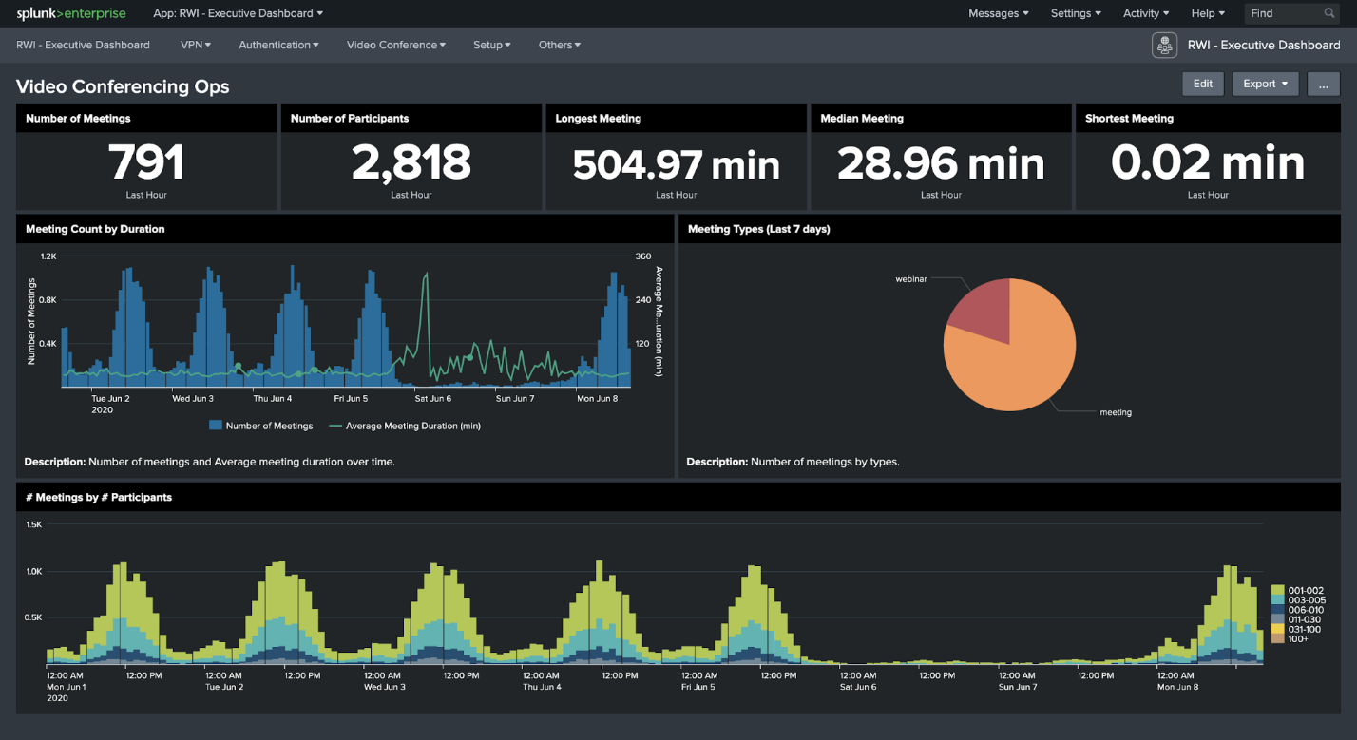
Task: Toggle Average Meeting Duration legend series
Action: [x=405, y=426]
